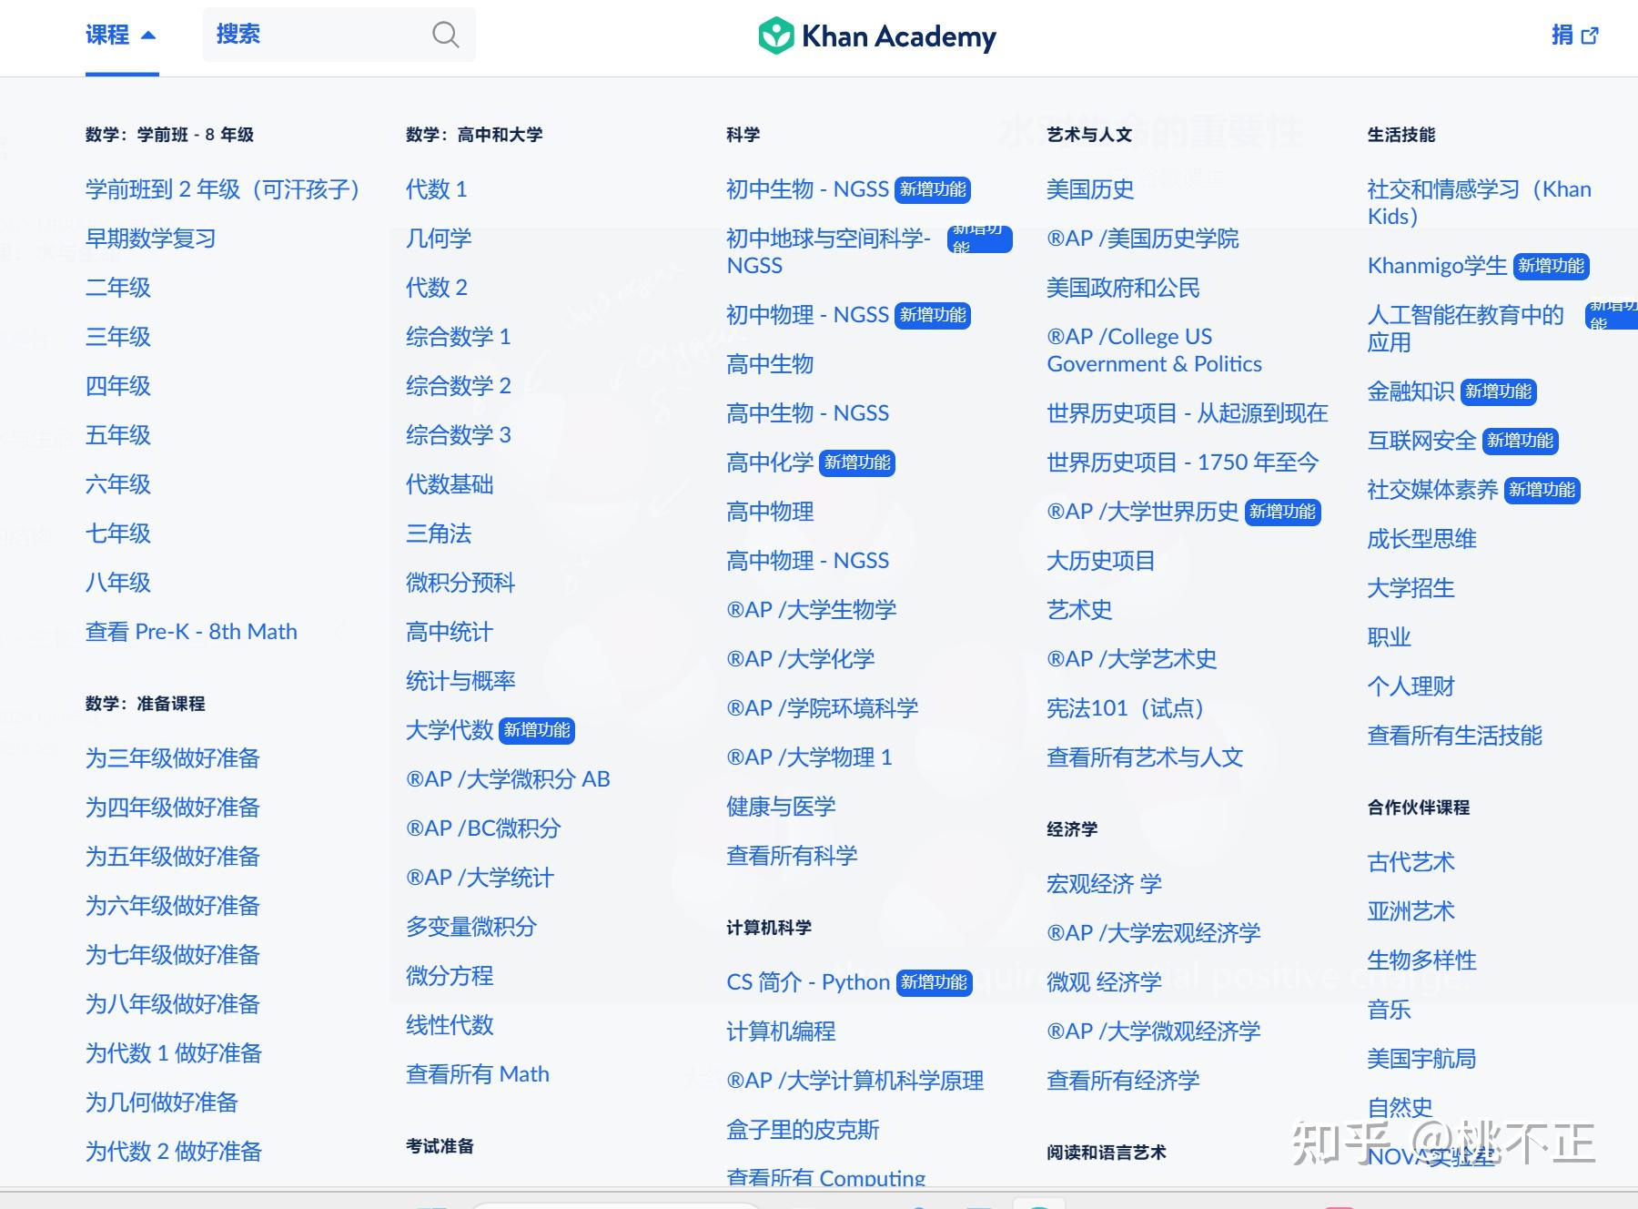Choose 三角法 course
Viewport: 1638px width, 1209px height.
[439, 533]
